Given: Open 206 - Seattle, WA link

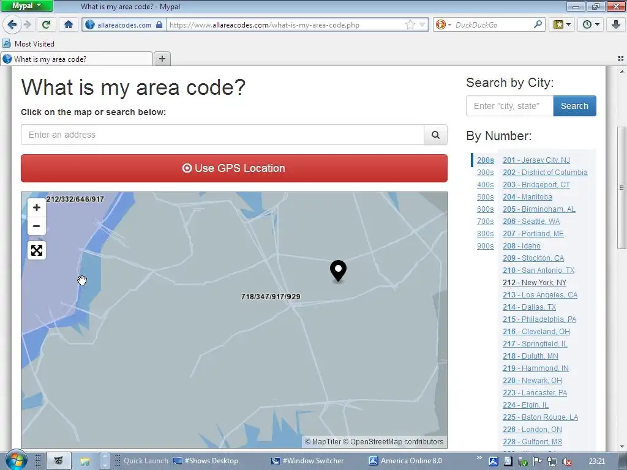Looking at the screenshot, I should click(x=531, y=222).
